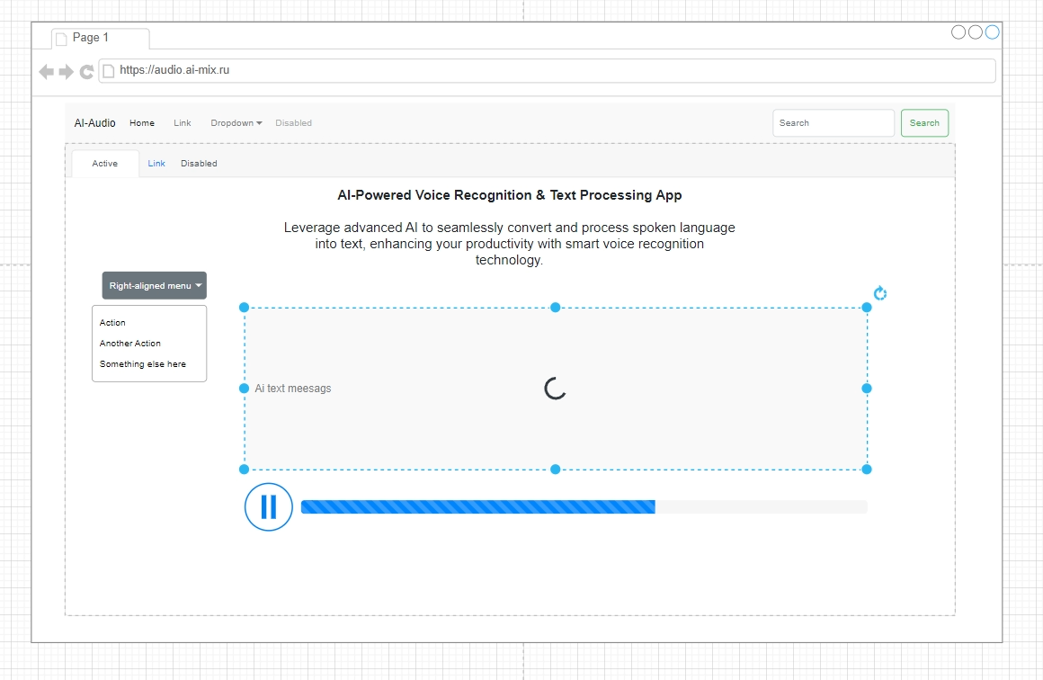Screen dimensions: 1043x680
Task: Click the bottom-right resize handle of selection
Action: click(867, 470)
